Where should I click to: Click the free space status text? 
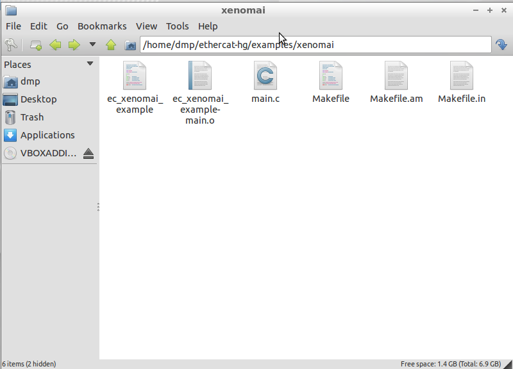tap(451, 364)
